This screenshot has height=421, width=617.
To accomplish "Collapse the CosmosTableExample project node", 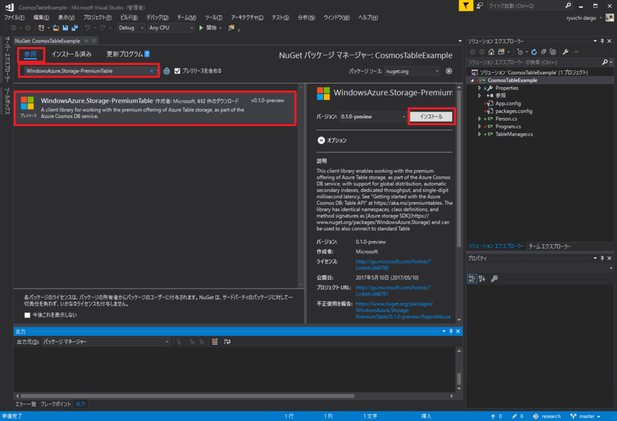I will 472,80.
